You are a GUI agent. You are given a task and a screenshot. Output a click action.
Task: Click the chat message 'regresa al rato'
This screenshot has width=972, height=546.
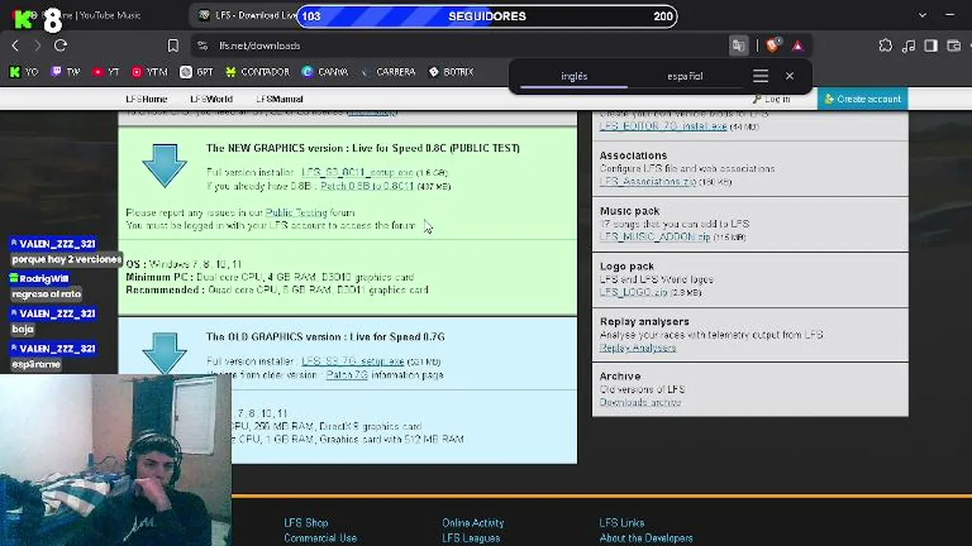46,294
